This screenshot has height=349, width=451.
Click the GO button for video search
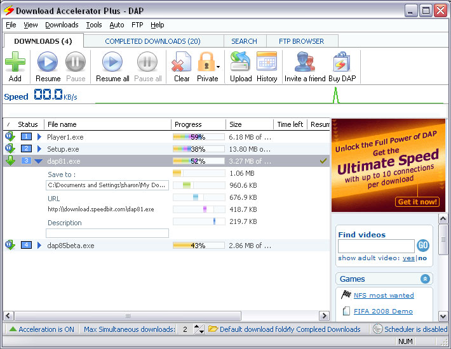tap(423, 246)
